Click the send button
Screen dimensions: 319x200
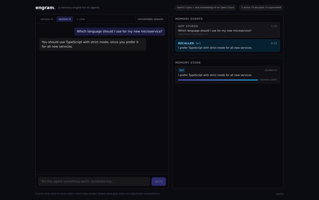pos(158,181)
